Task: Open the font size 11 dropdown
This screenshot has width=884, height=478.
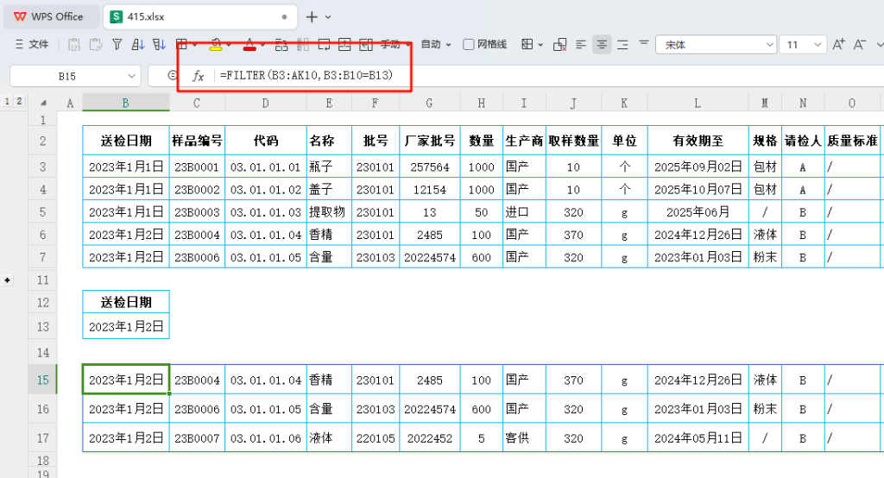Action: [x=818, y=45]
